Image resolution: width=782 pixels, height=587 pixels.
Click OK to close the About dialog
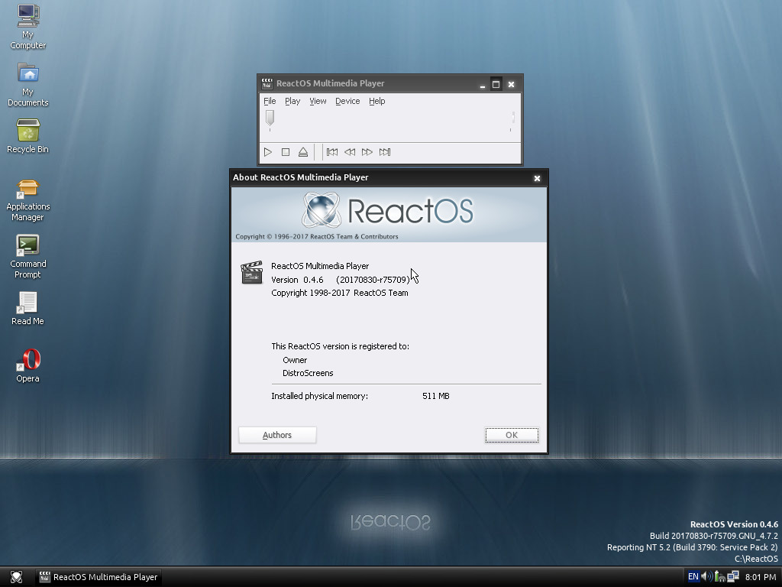click(x=511, y=434)
